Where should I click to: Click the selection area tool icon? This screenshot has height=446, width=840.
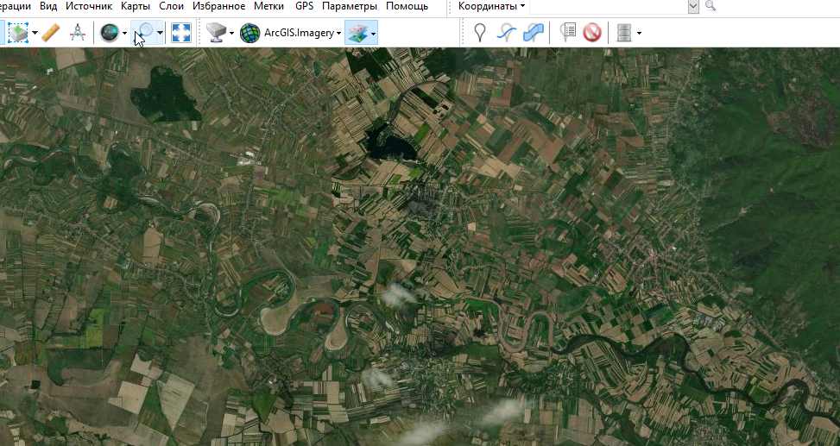click(17, 34)
